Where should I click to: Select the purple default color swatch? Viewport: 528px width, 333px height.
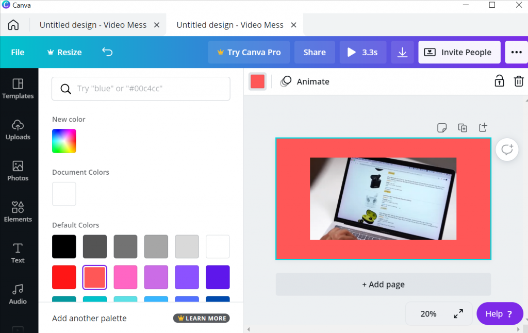(x=187, y=277)
